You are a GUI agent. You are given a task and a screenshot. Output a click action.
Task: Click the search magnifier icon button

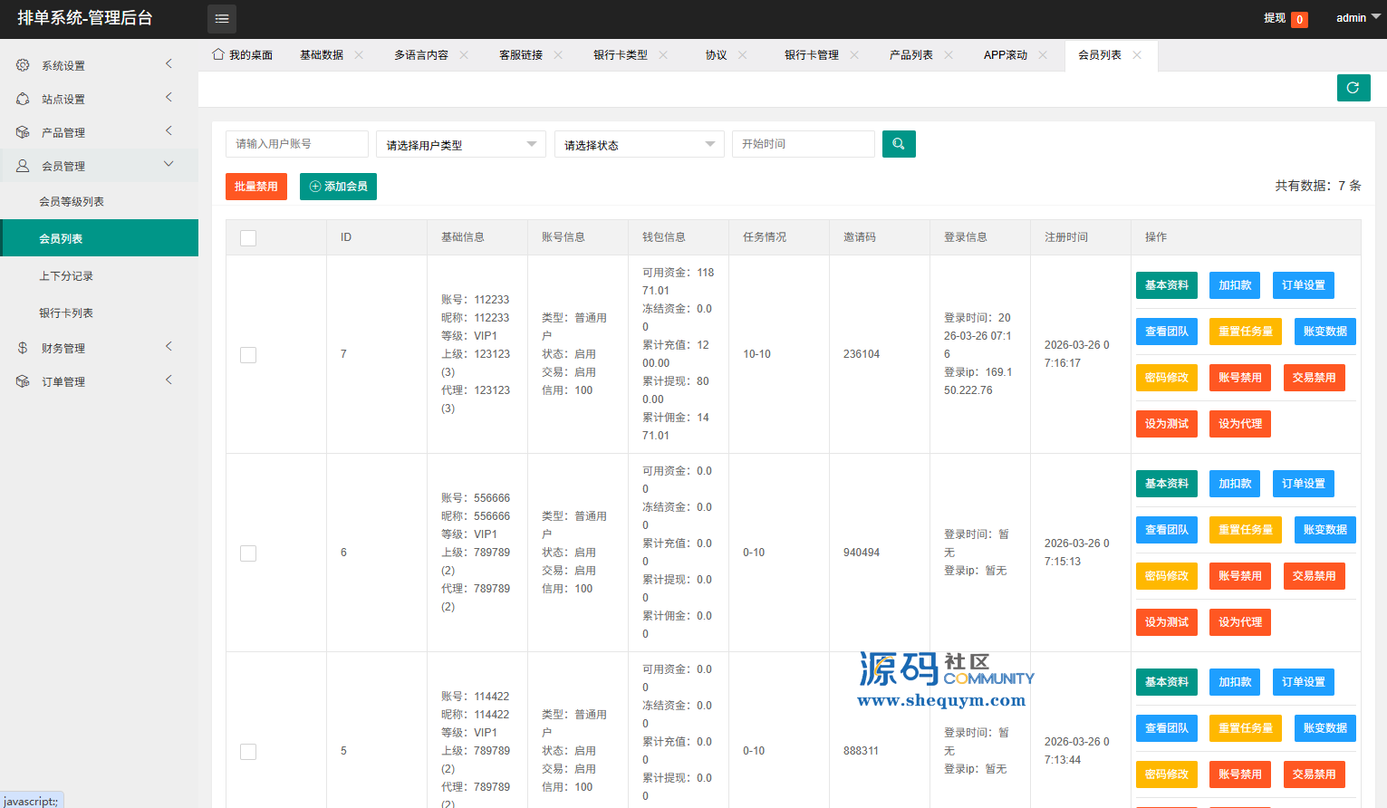899,144
